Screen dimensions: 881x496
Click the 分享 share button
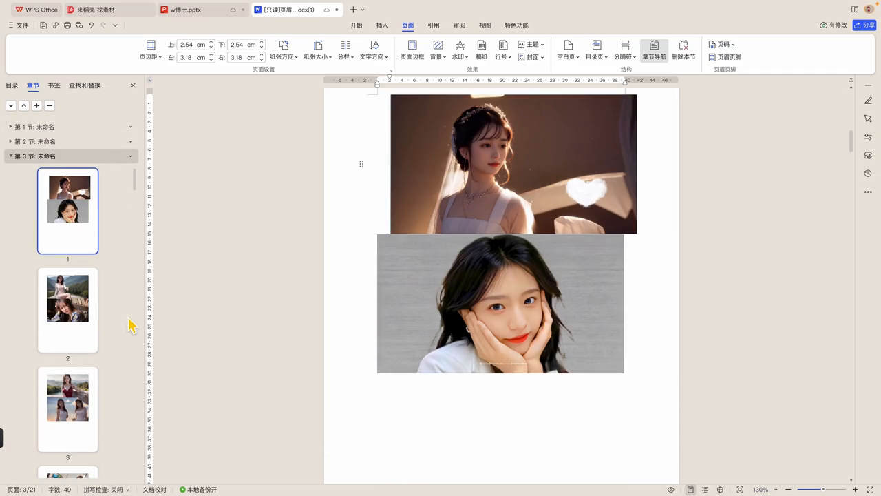[x=864, y=25]
